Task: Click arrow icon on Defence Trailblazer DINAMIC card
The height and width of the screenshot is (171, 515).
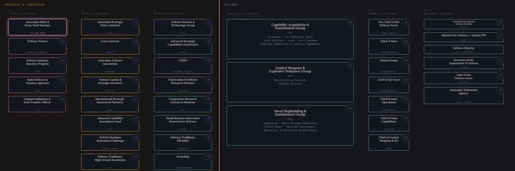Action: (x=209, y=137)
